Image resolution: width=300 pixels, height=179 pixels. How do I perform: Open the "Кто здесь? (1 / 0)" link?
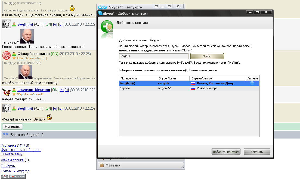click(x=15, y=145)
